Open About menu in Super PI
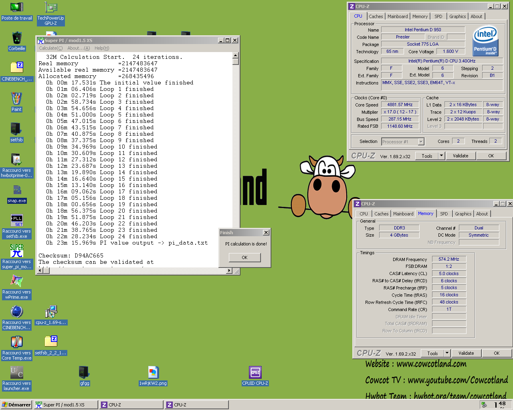Screen dimensions: 513x410 (x=79, y=48)
